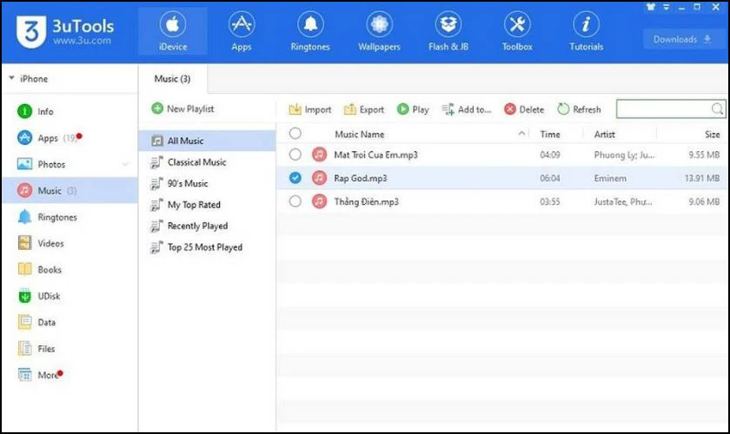The image size is (730, 434).
Task: Click the 9.06 MB size cell
Action: tap(704, 201)
